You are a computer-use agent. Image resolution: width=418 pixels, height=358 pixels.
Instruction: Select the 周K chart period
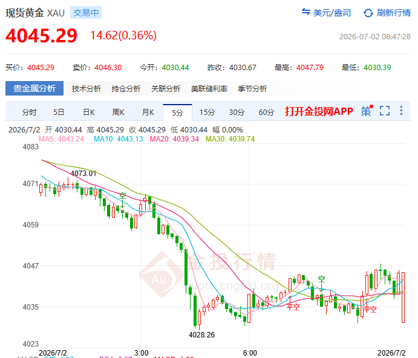[118, 112]
